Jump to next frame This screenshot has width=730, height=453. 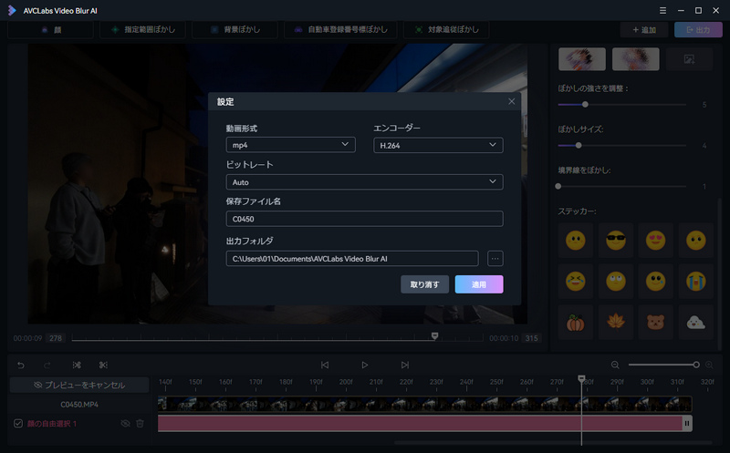pyautogui.click(x=405, y=365)
